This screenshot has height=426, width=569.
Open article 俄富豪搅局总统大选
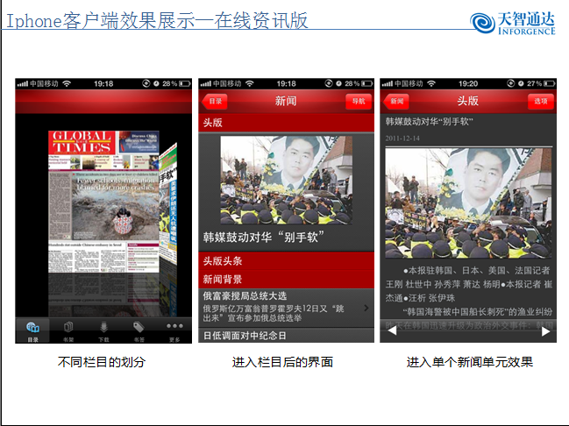coord(286,308)
